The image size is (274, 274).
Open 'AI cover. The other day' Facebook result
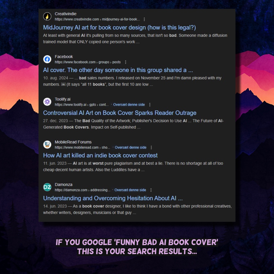point(118,70)
